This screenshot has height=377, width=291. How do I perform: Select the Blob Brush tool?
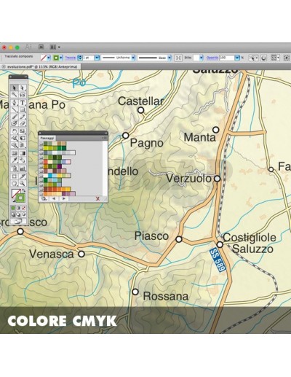coord(15,123)
